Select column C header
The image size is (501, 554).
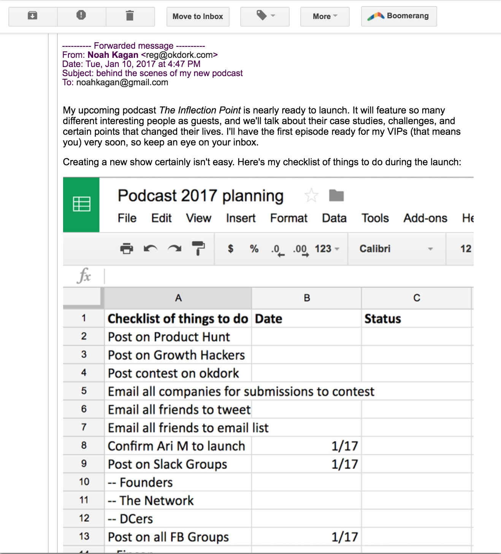click(x=417, y=298)
